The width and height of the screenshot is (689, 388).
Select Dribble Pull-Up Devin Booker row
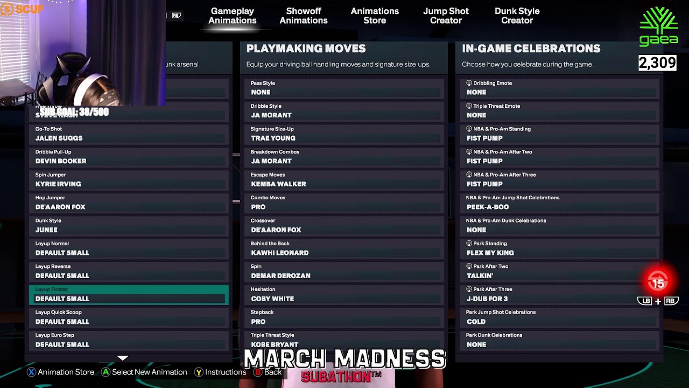tap(129, 157)
